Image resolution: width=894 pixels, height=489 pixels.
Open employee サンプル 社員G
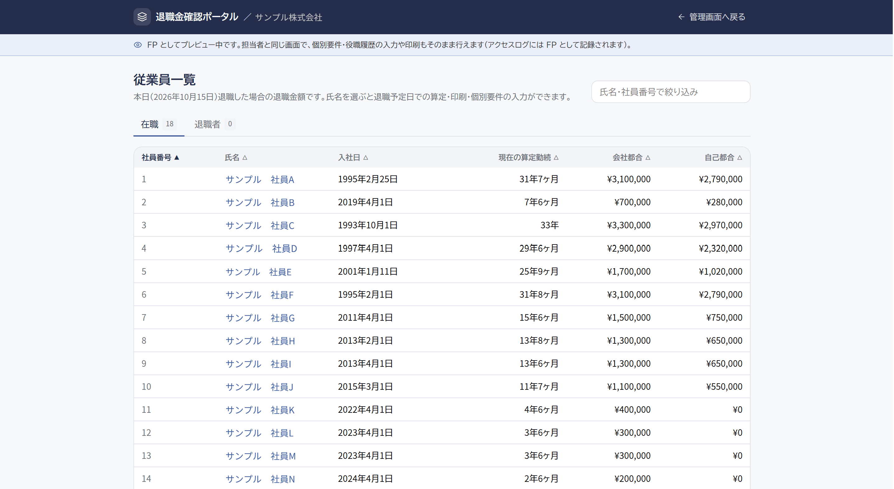[260, 318]
